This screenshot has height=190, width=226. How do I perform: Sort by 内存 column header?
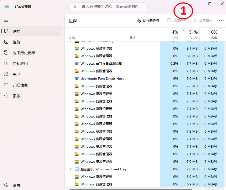pyautogui.click(x=190, y=34)
